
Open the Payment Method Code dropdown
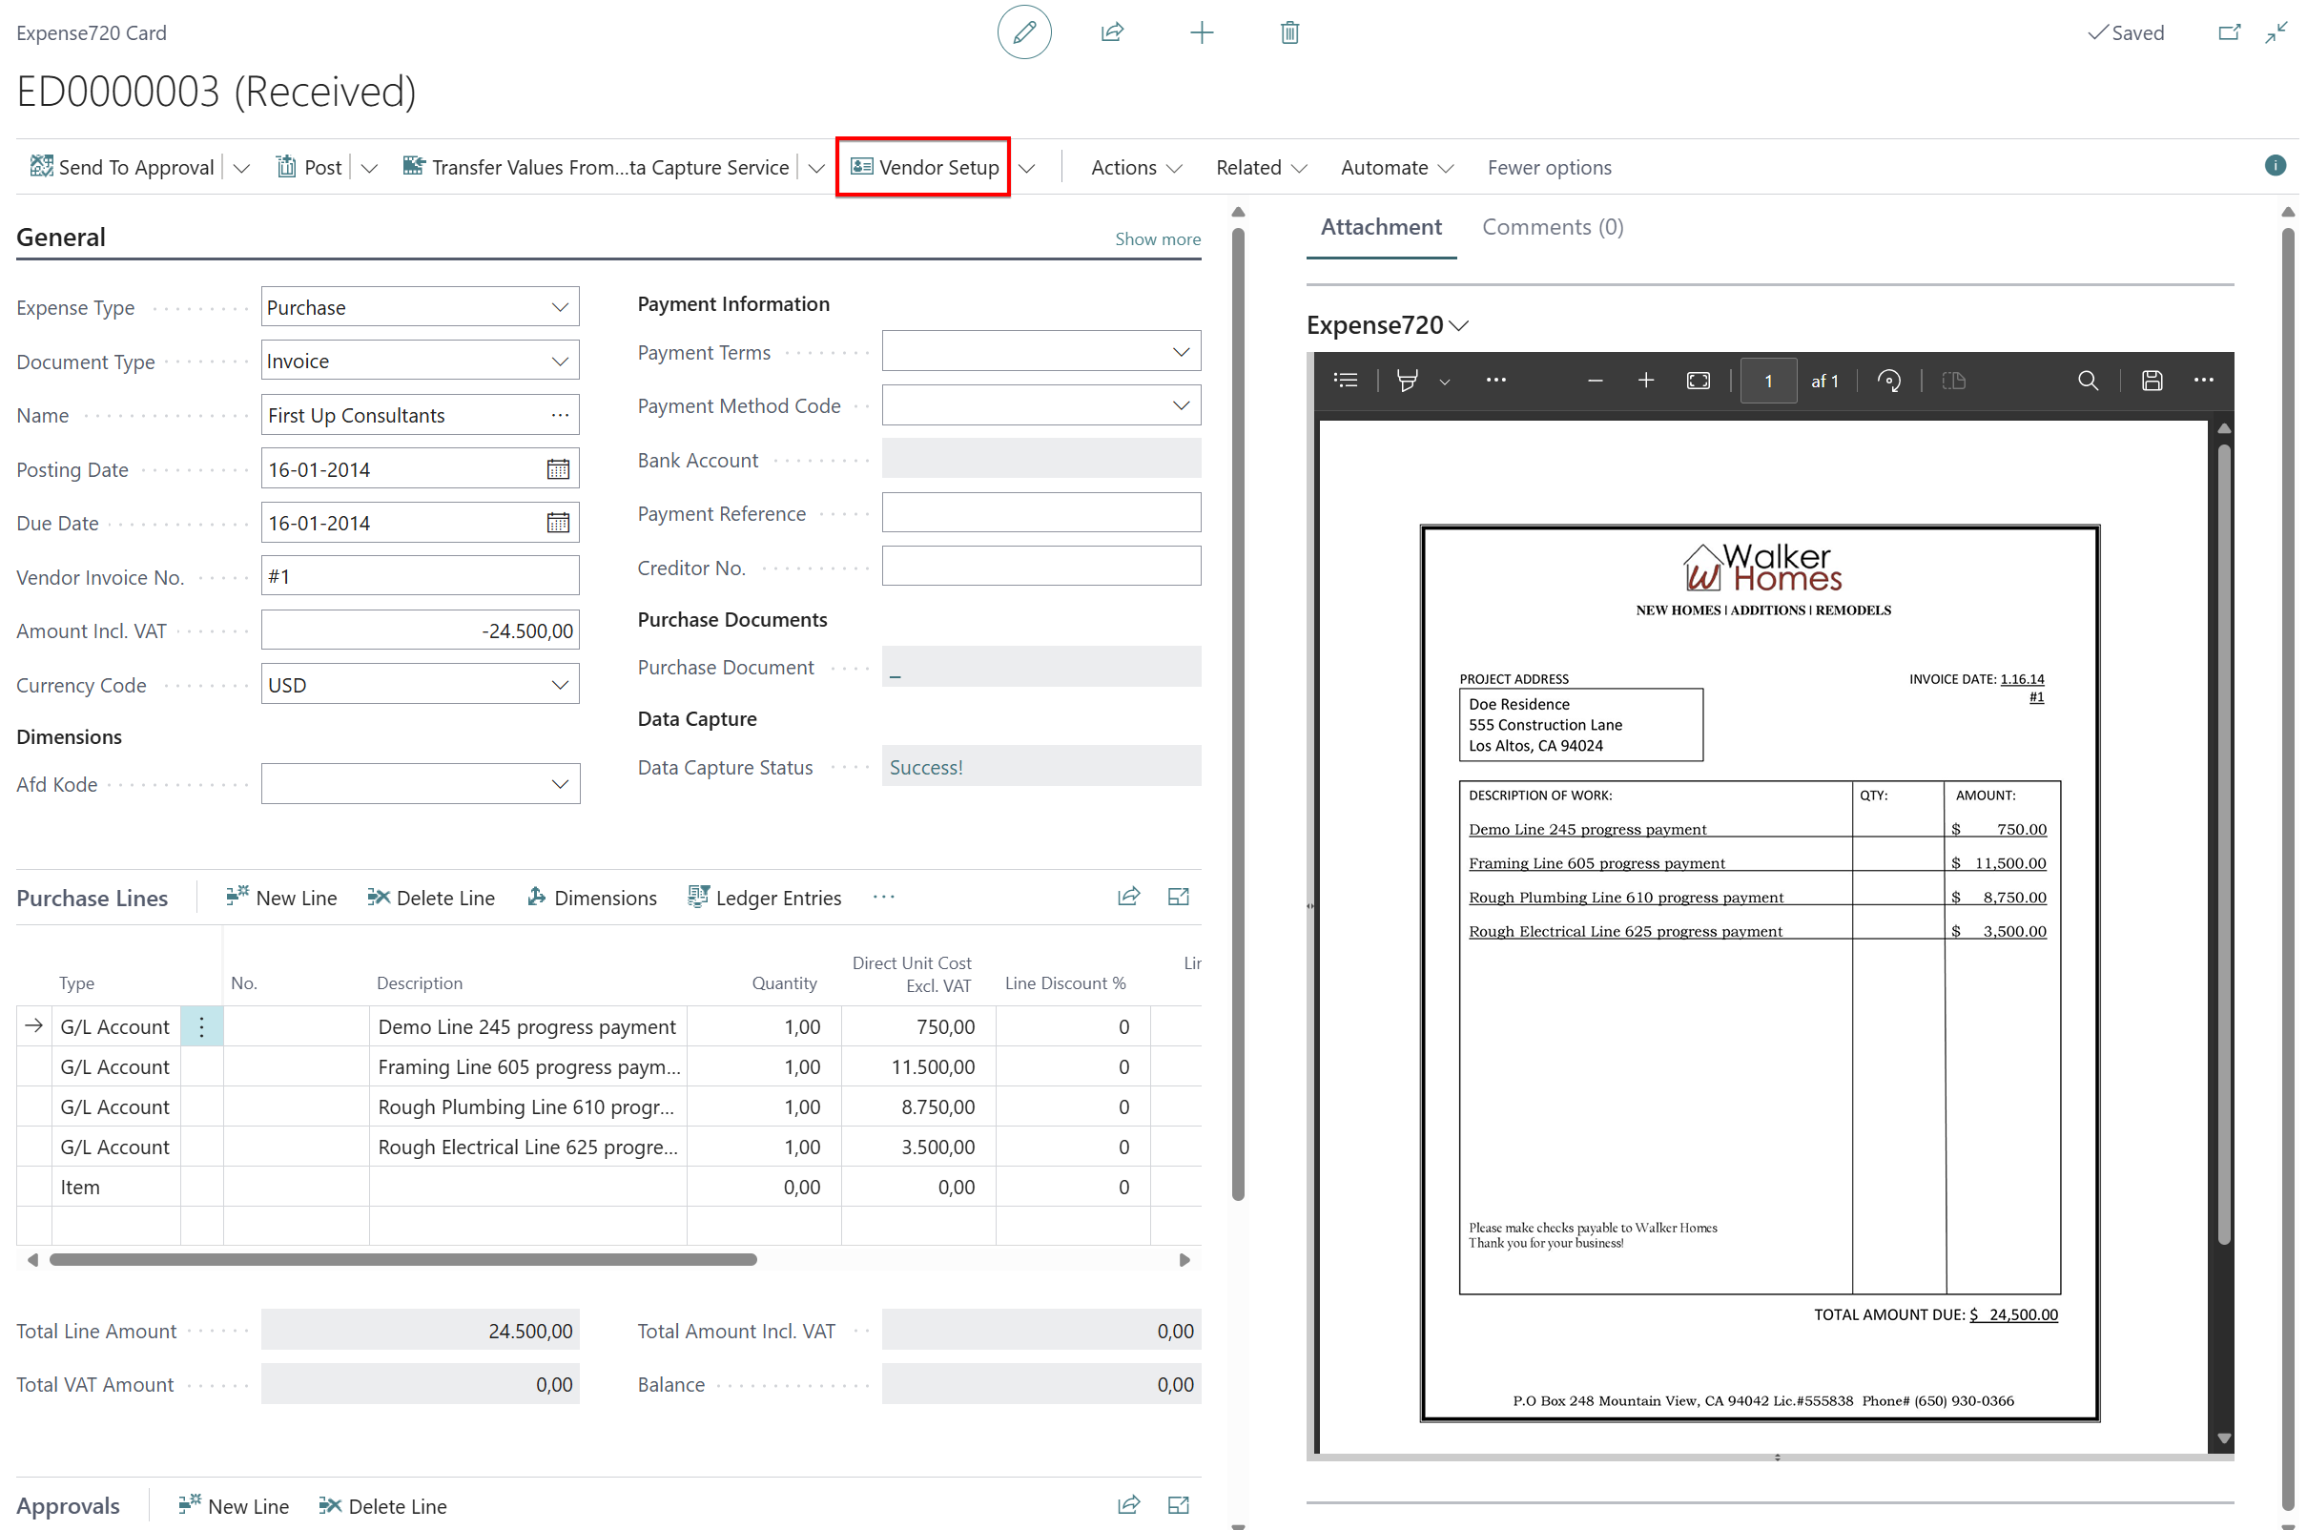1181,405
